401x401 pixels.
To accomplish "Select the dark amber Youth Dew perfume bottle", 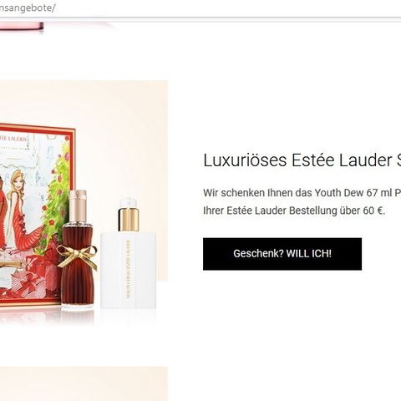I will [79, 249].
